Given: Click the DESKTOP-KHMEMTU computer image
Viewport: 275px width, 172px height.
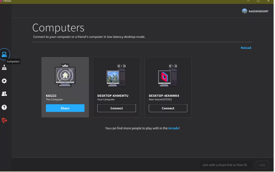Looking at the screenshot, I should coord(116,75).
